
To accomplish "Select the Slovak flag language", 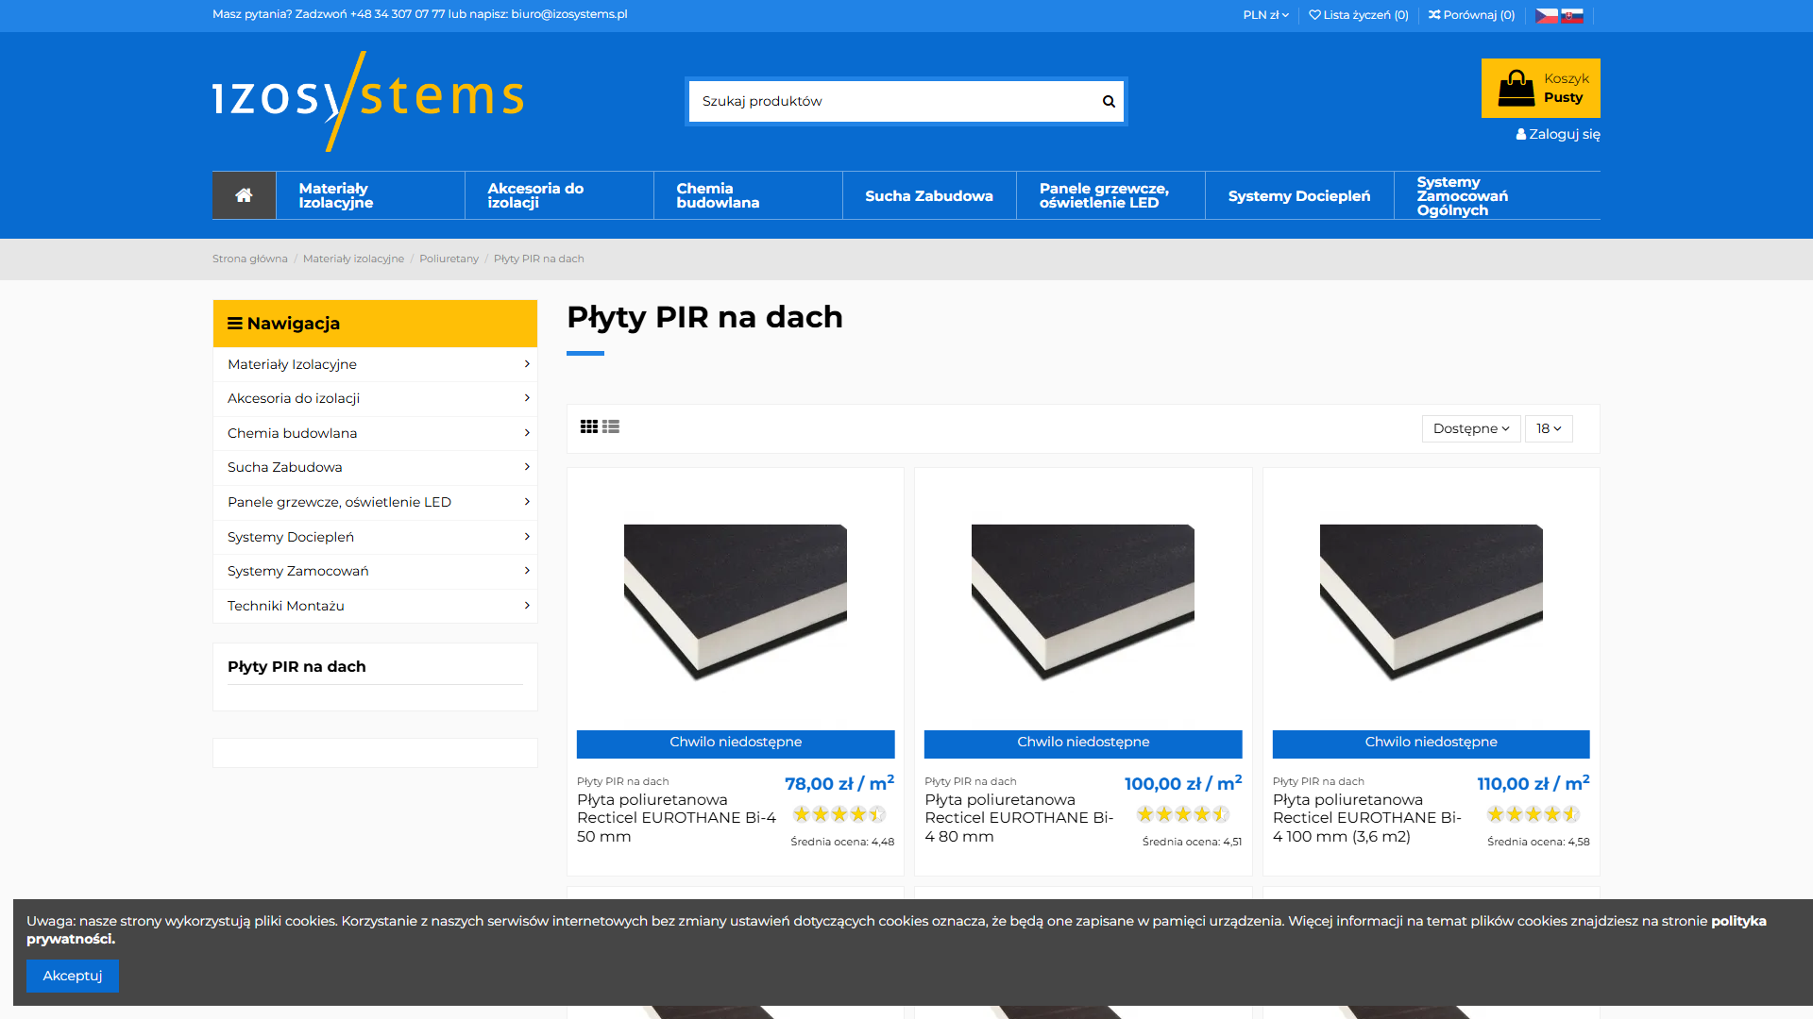I will tap(1572, 15).
